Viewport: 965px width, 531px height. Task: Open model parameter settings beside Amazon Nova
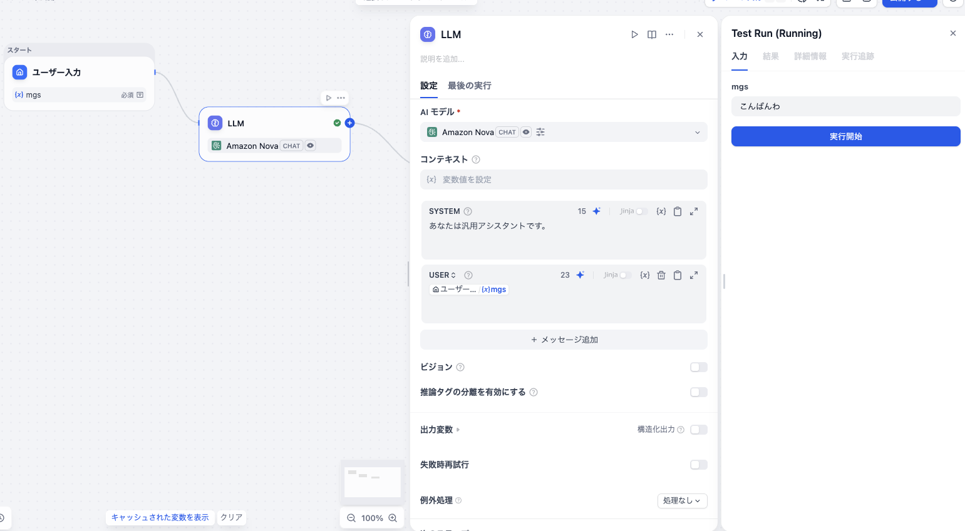click(x=540, y=132)
